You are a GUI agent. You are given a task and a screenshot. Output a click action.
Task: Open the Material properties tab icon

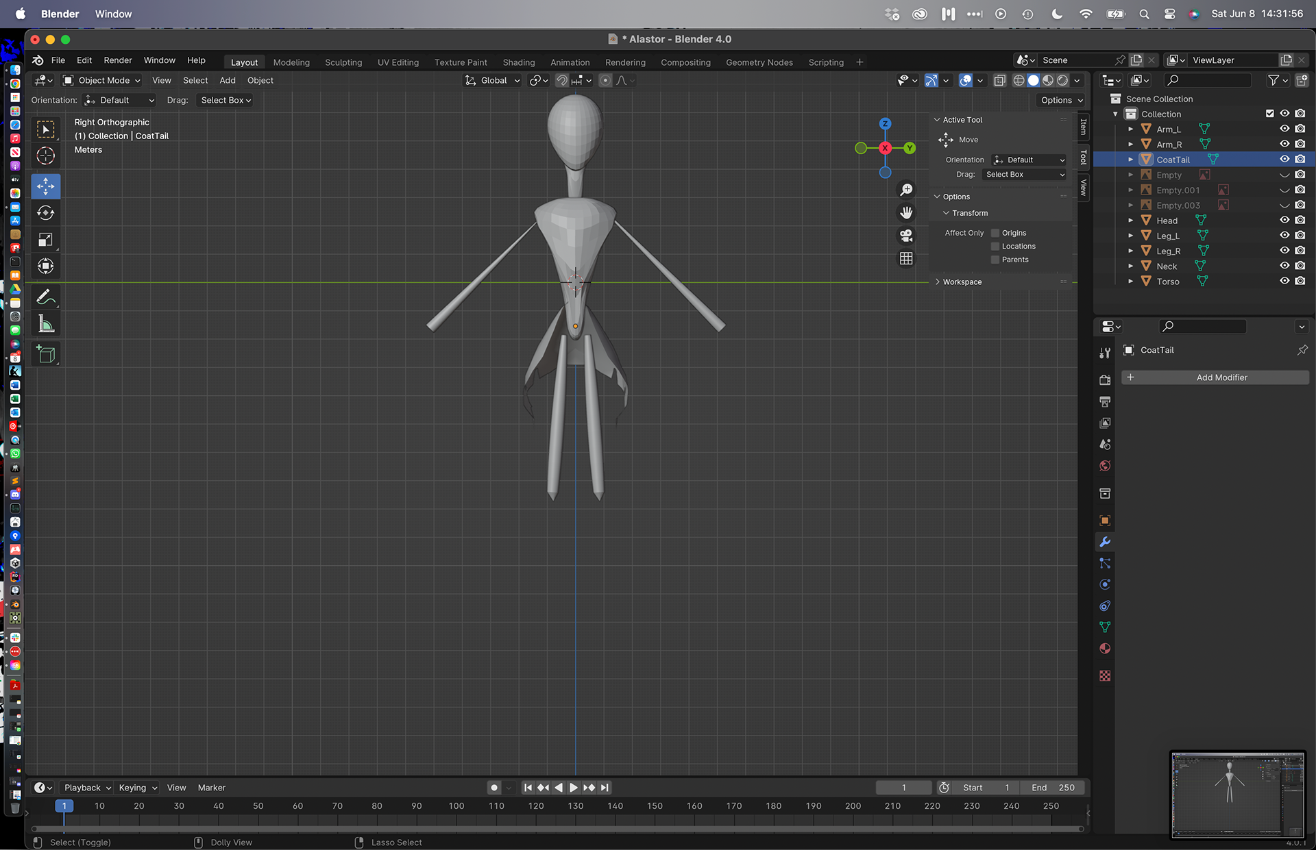click(1105, 648)
